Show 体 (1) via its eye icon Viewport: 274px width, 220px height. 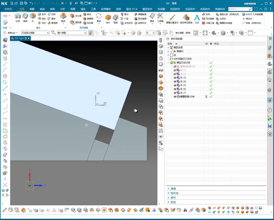[175, 70]
